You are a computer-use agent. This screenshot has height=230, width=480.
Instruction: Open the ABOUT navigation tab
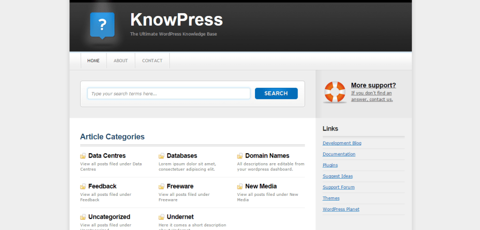tap(120, 61)
